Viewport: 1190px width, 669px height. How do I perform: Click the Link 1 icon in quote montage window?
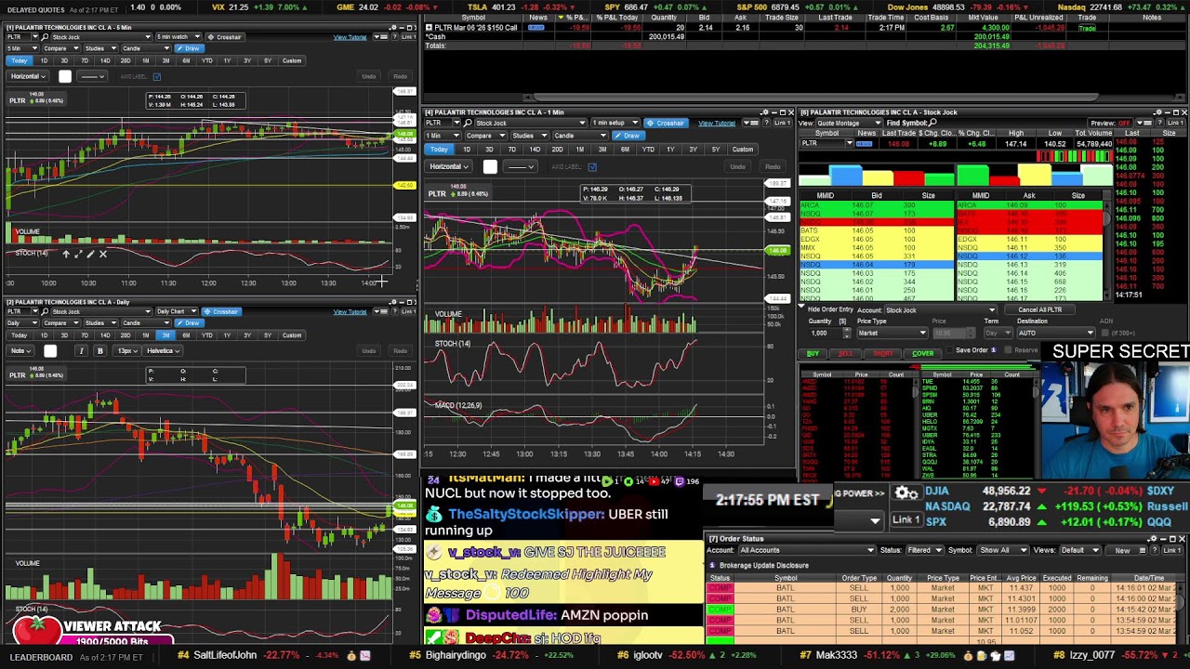pyautogui.click(x=1177, y=123)
